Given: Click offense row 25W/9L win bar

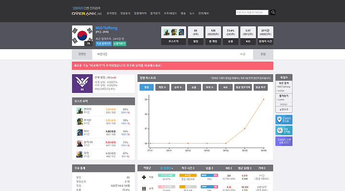Looking at the screenshot, I should [209, 187].
